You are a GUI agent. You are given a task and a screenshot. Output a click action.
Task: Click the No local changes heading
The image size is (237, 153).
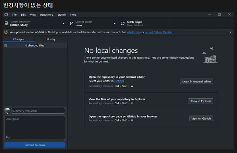click(x=111, y=50)
